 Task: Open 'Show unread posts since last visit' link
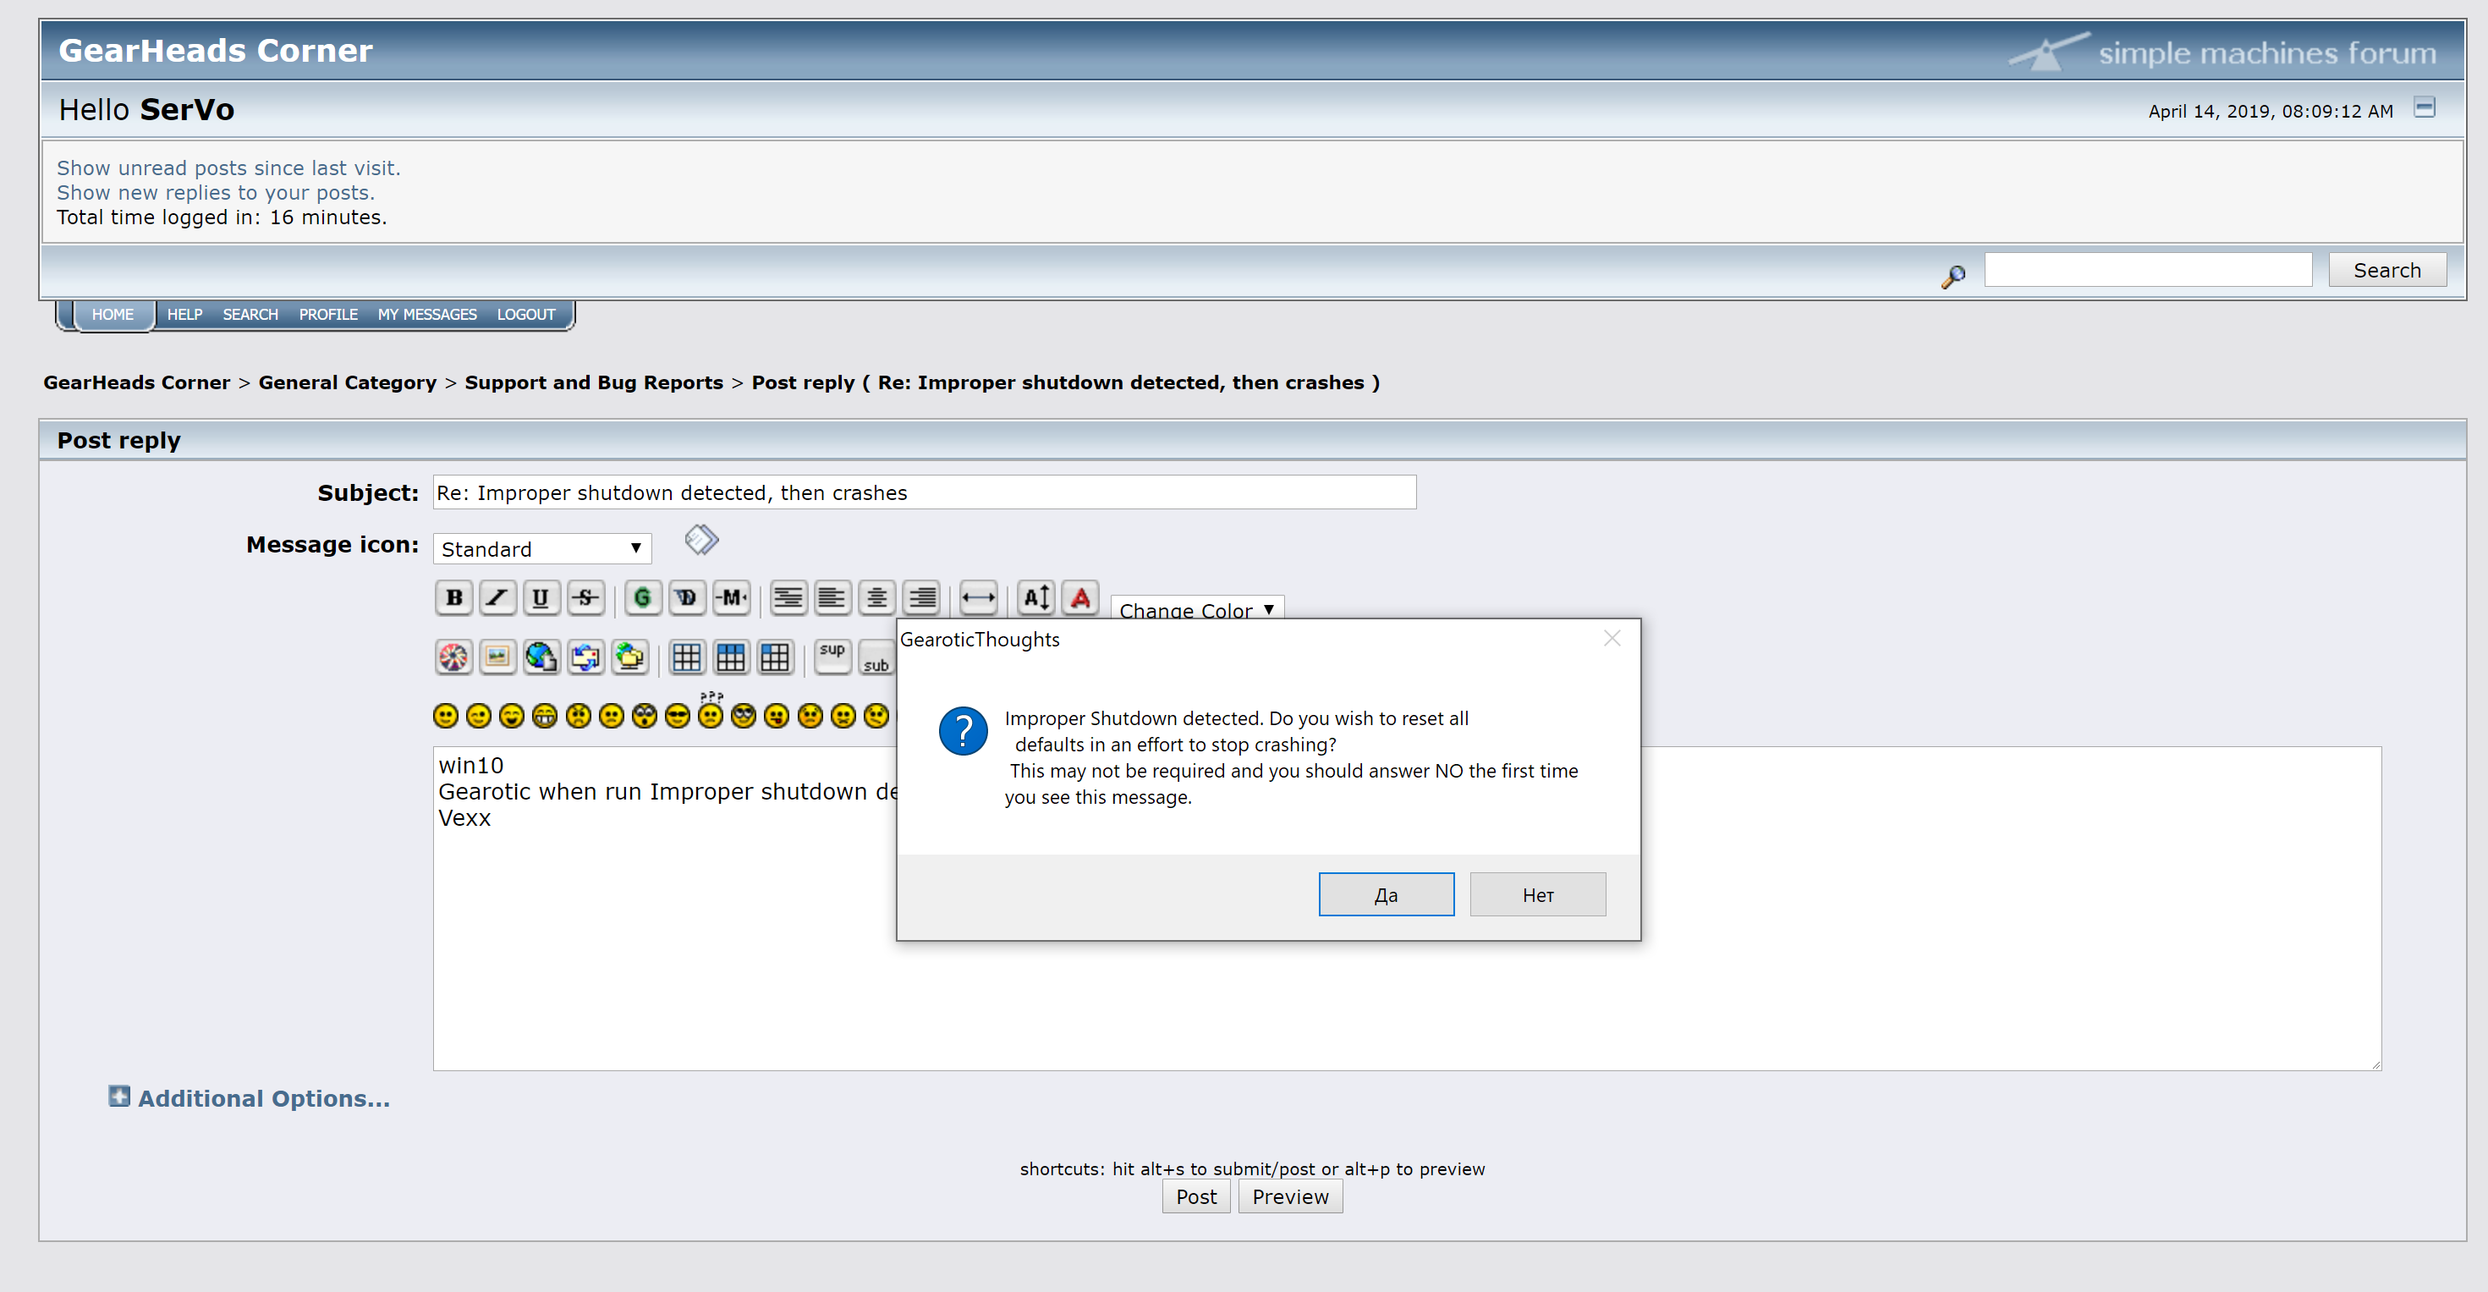228,168
